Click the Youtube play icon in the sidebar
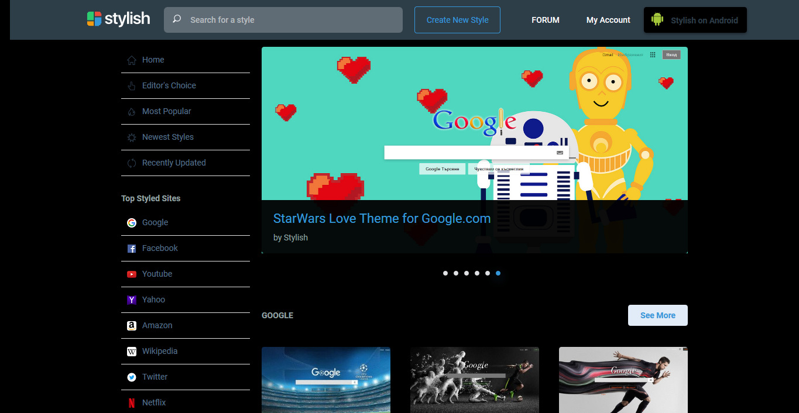This screenshot has height=413, width=799. [x=132, y=274]
